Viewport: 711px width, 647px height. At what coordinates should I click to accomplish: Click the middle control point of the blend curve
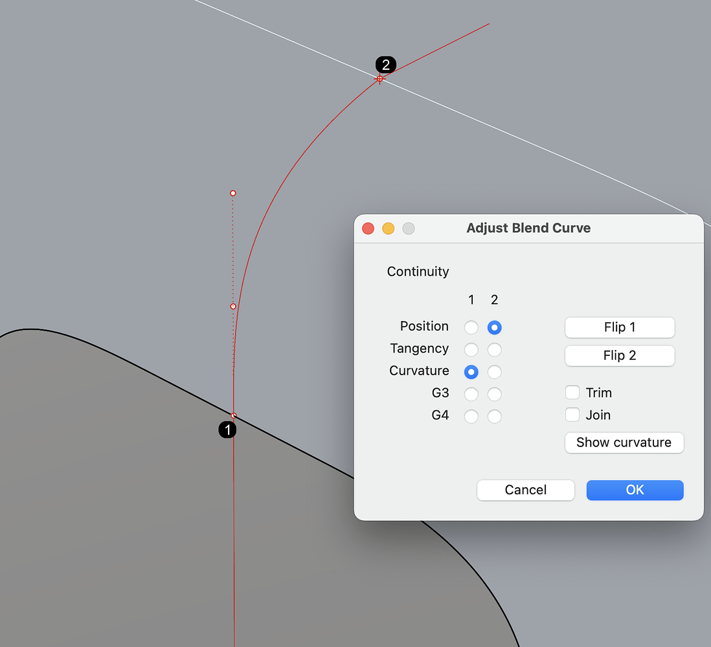[233, 306]
